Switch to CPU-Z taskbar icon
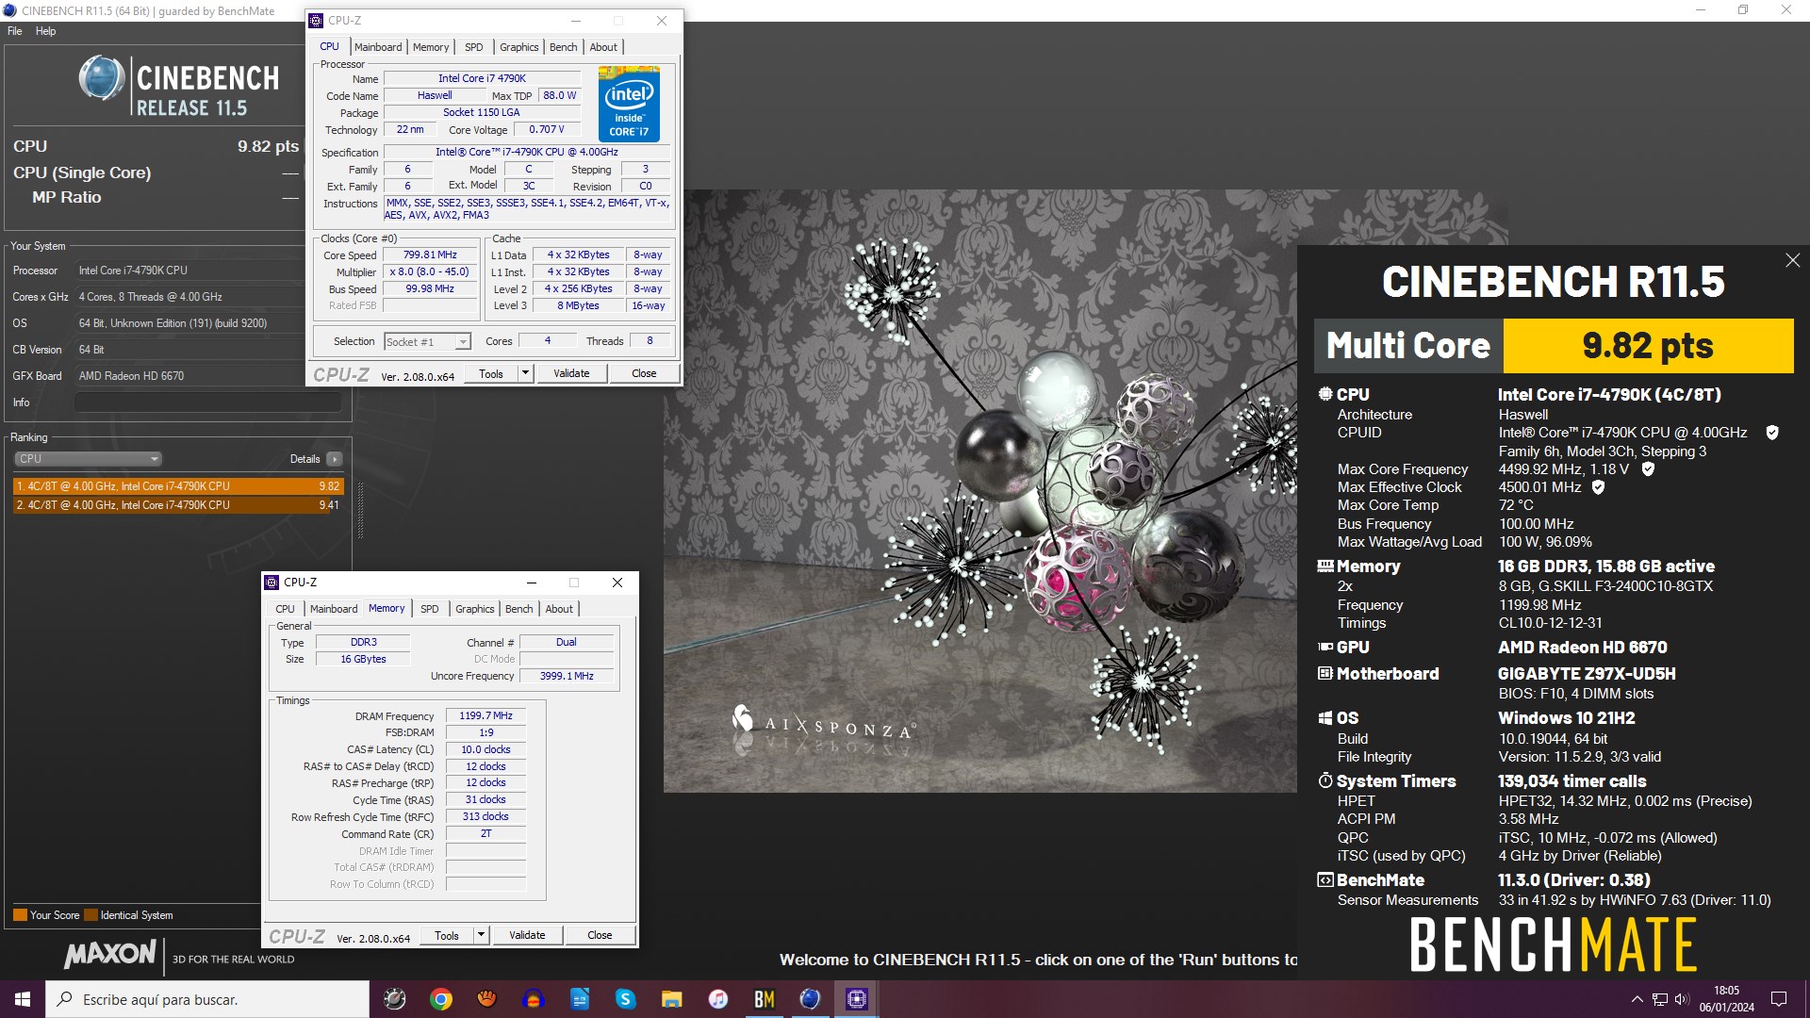The width and height of the screenshot is (1810, 1018). coord(856,999)
